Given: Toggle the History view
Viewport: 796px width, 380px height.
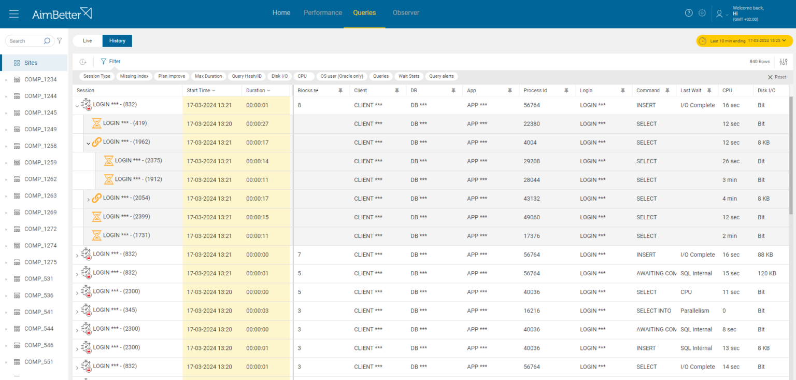Looking at the screenshot, I should (x=117, y=40).
